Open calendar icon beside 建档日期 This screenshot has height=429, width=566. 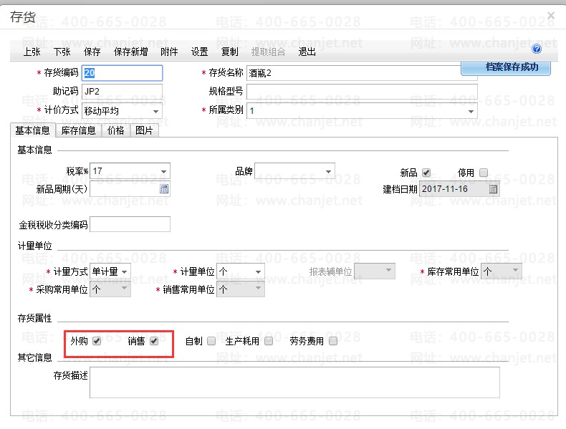(x=493, y=188)
